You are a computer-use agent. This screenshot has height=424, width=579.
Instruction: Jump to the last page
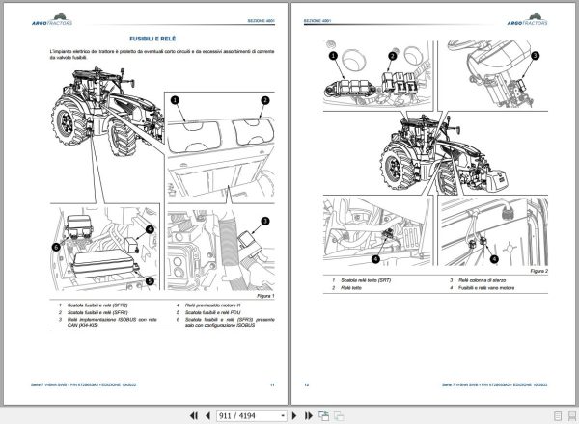[309, 416]
